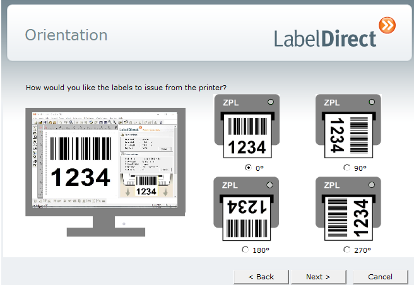Click the ZPL printer image for 180°
The height and width of the screenshot is (285, 414).
pyautogui.click(x=246, y=209)
